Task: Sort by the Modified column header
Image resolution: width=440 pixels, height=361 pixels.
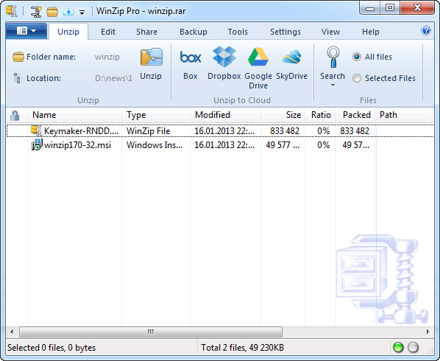Action: [226, 115]
